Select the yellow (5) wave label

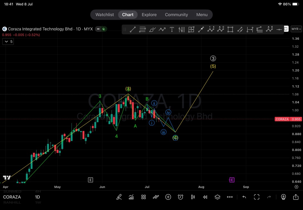click(213, 66)
